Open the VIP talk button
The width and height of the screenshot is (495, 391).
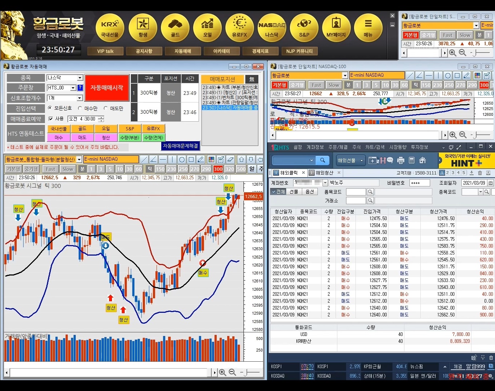pos(105,51)
